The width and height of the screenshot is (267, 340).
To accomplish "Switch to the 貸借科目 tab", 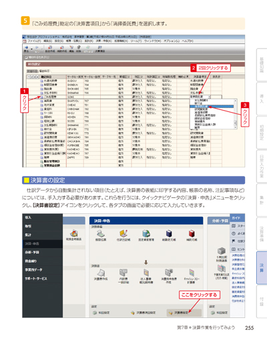I will coord(32,71).
